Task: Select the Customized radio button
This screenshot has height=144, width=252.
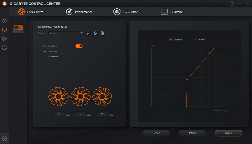Action: point(45,57)
